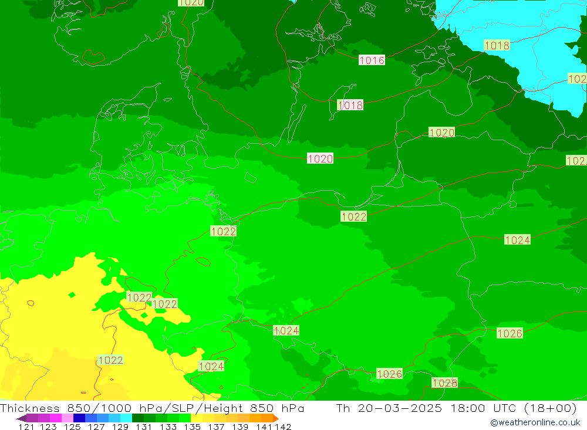Screen dimensions: 587x430
Task: Click the light pink legend swatch
Action: (x=68, y=418)
